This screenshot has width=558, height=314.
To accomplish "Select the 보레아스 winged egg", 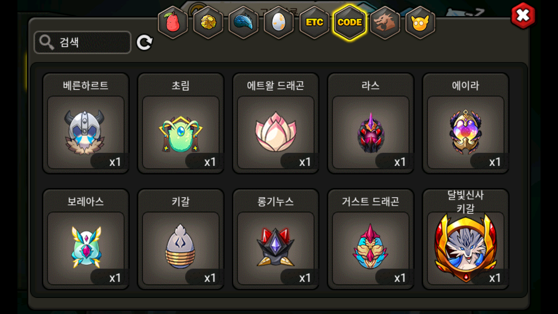I will click(86, 239).
